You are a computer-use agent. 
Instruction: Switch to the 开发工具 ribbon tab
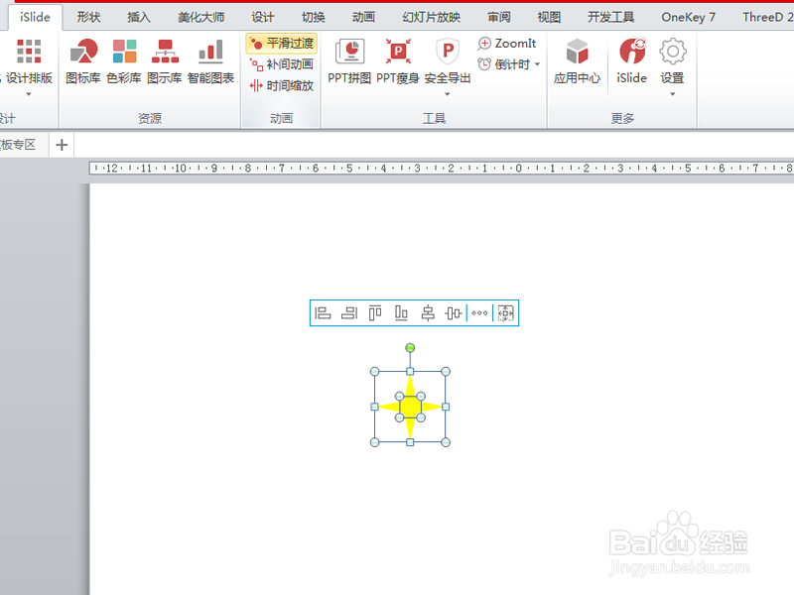(610, 17)
